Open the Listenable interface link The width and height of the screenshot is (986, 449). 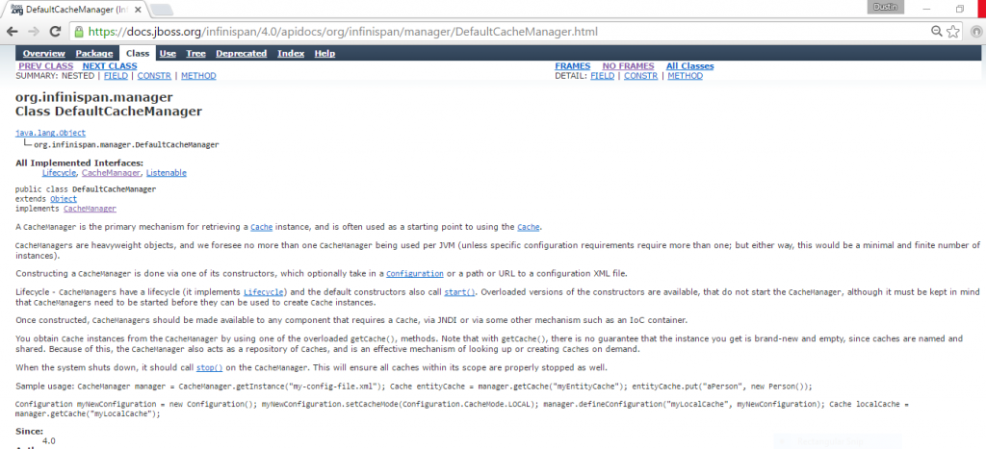(x=167, y=173)
